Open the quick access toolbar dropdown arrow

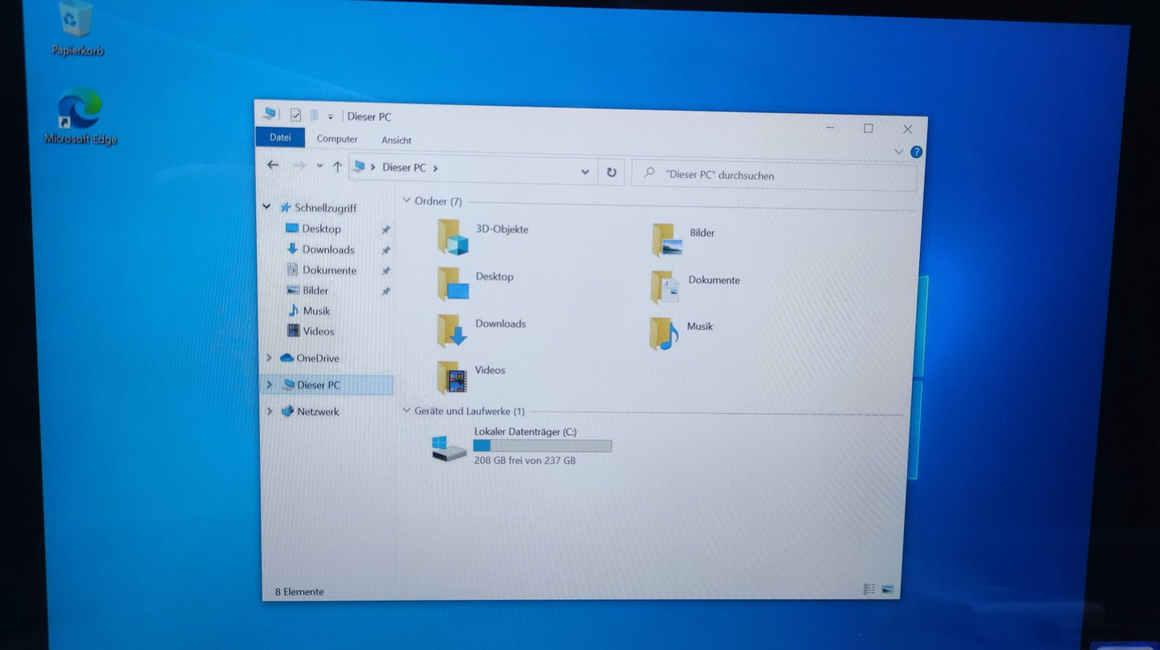[330, 117]
